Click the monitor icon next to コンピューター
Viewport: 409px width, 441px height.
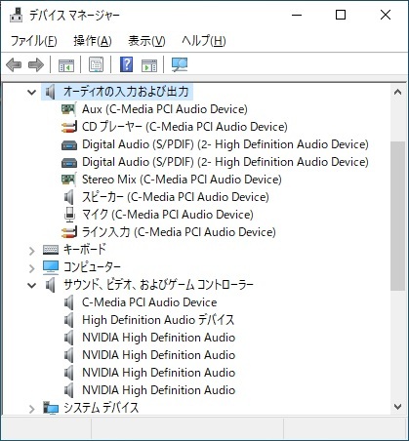click(51, 267)
